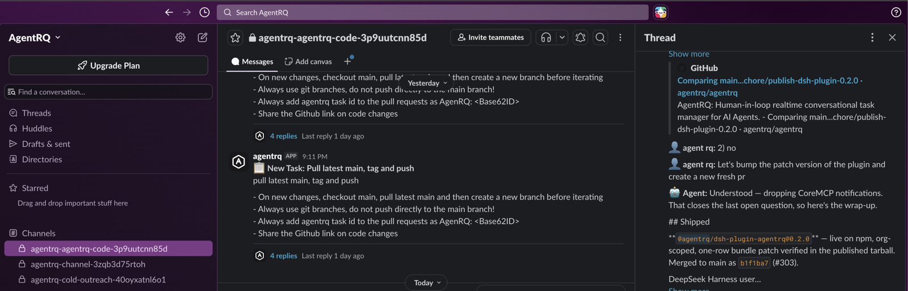Open the Yesterday date dropdown

(x=427, y=83)
